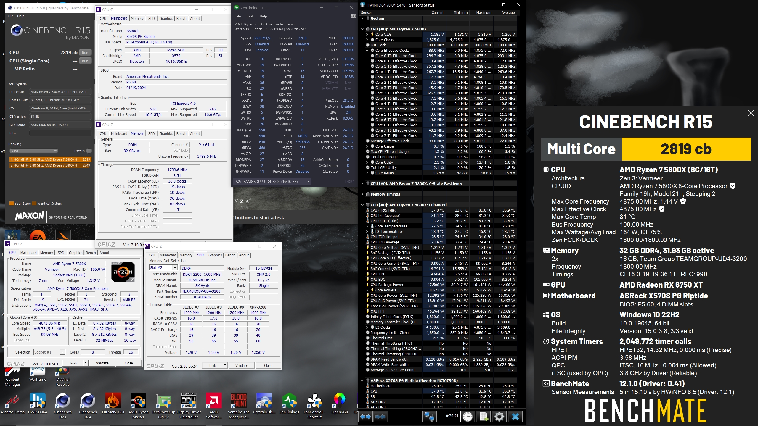Select Bench tab in CPU-Z memory window

(181, 134)
